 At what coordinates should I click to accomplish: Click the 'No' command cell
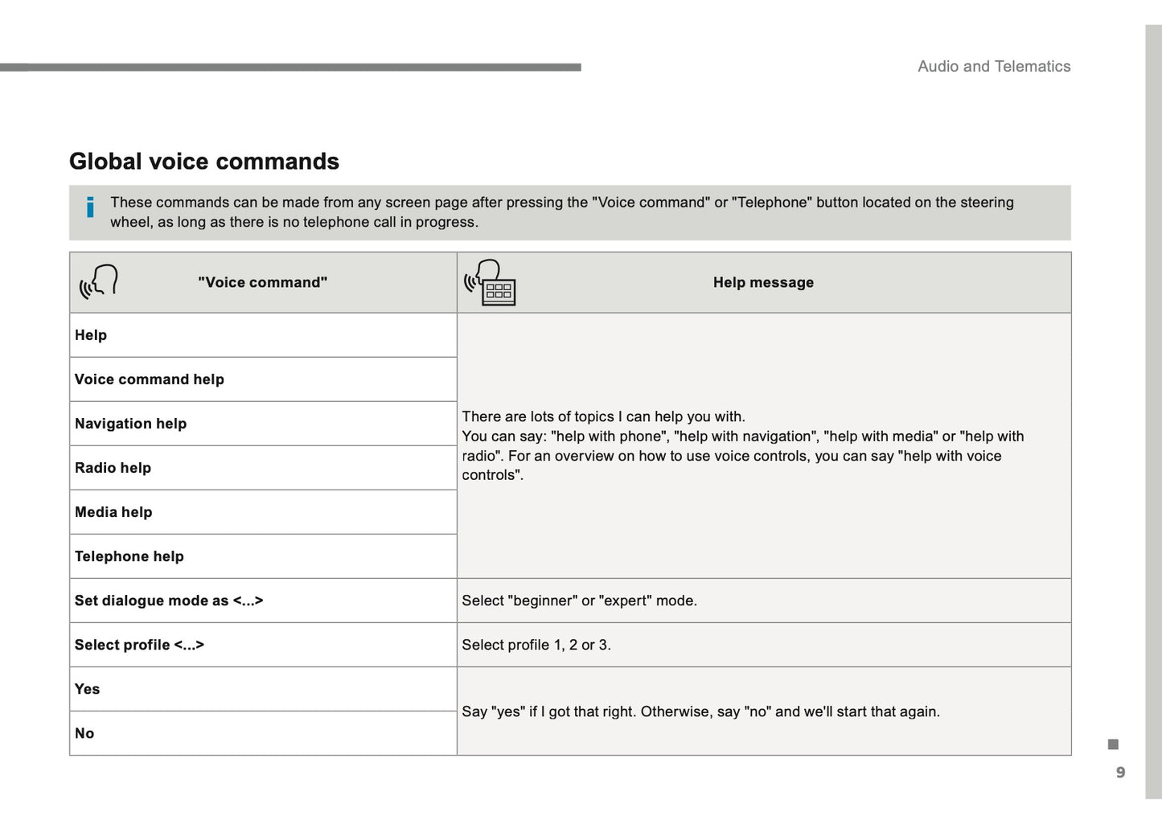coord(263,733)
